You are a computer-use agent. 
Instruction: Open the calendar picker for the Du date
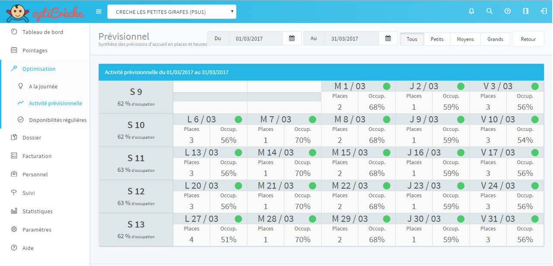pyautogui.click(x=292, y=38)
